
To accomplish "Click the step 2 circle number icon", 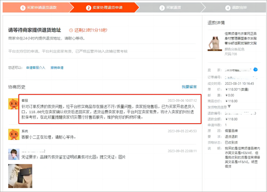I will coord(88,8).
